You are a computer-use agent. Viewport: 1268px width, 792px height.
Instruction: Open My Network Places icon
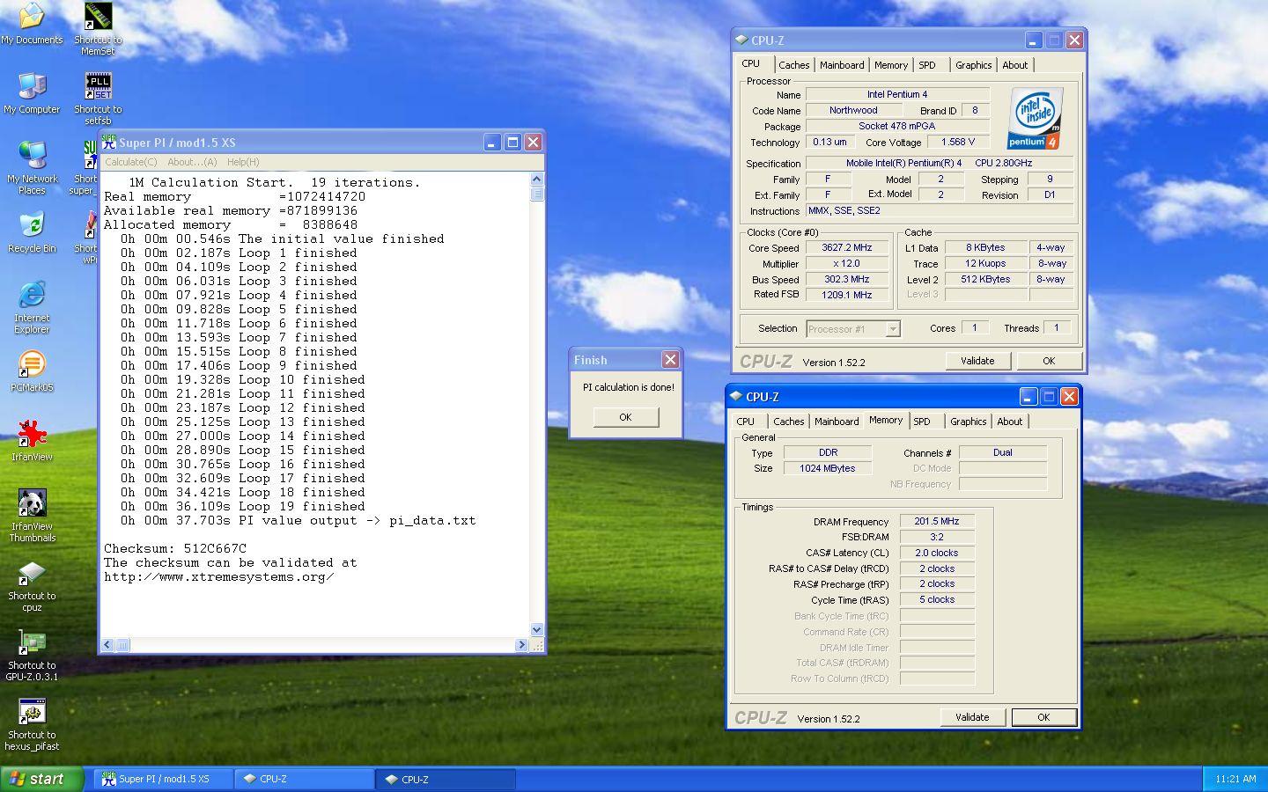click(32, 167)
